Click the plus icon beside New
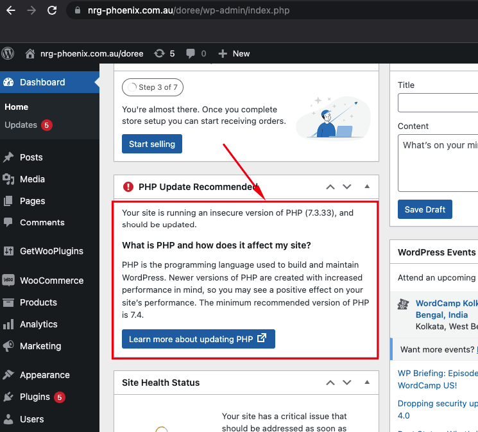 pyautogui.click(x=223, y=54)
